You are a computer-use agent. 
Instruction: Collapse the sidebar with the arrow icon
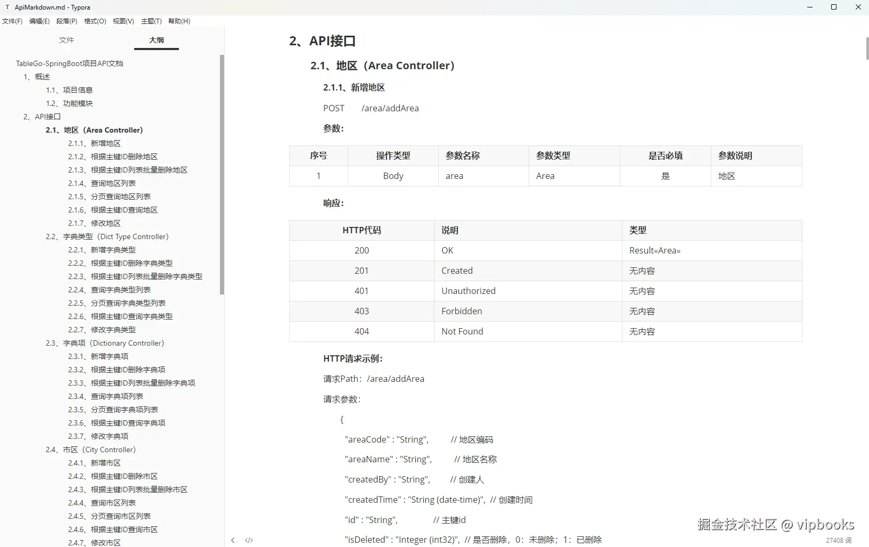click(x=233, y=540)
